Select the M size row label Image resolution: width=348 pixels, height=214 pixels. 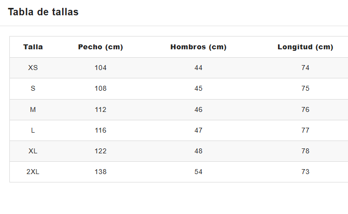pyautogui.click(x=33, y=109)
